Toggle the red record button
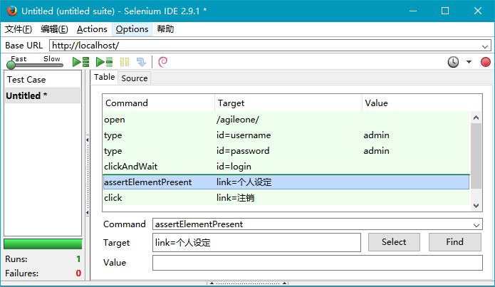Viewport: 495px width, 287px height. click(486, 62)
